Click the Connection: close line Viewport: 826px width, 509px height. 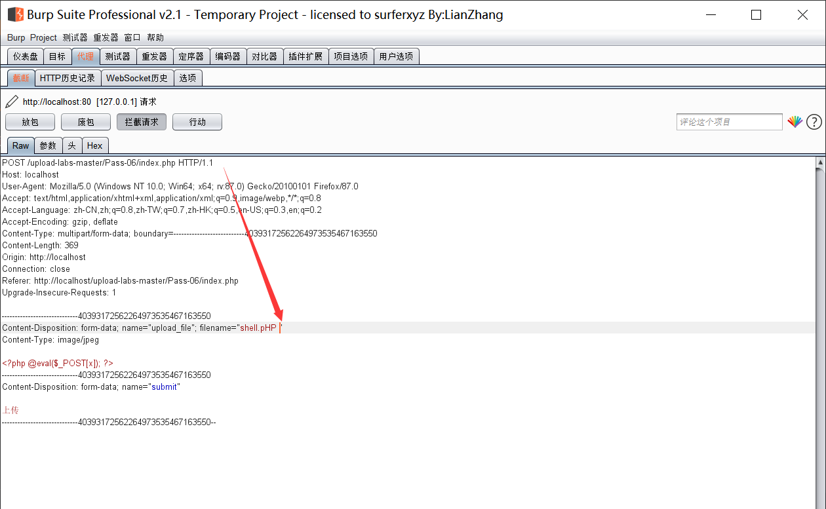click(36, 269)
